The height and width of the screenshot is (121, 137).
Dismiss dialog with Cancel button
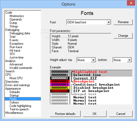point(121,114)
